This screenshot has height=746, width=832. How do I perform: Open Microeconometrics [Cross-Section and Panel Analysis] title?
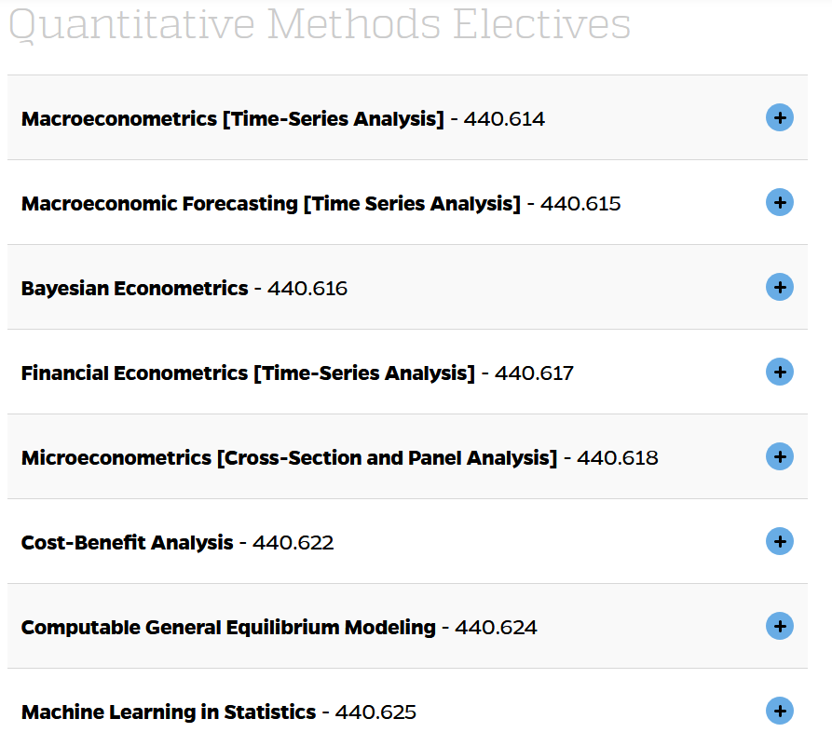(289, 458)
